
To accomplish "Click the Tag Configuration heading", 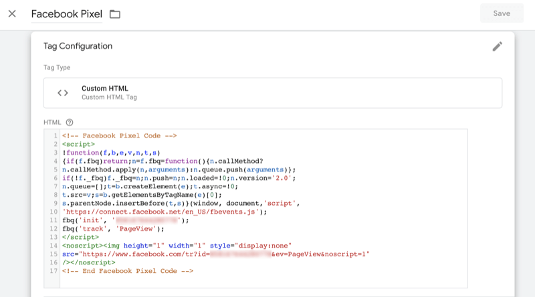I will [x=78, y=46].
